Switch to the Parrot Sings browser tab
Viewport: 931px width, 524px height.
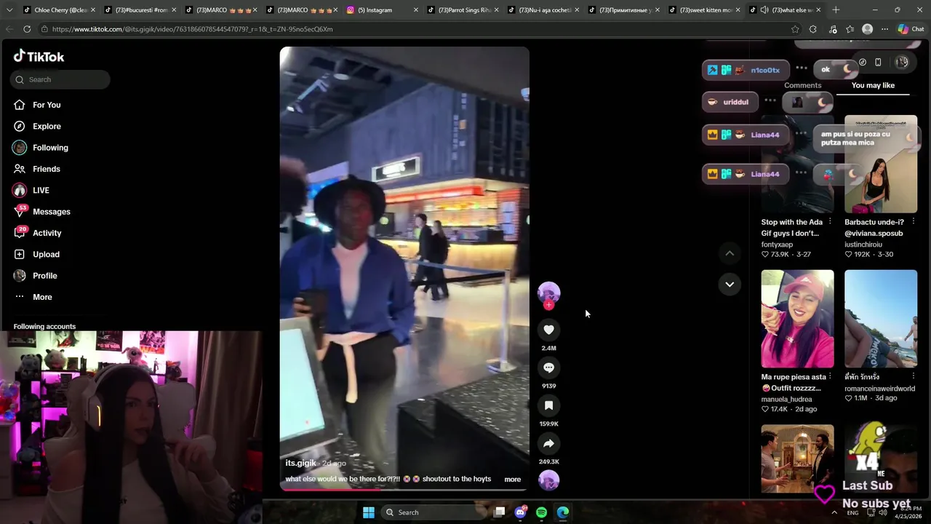tap(463, 10)
